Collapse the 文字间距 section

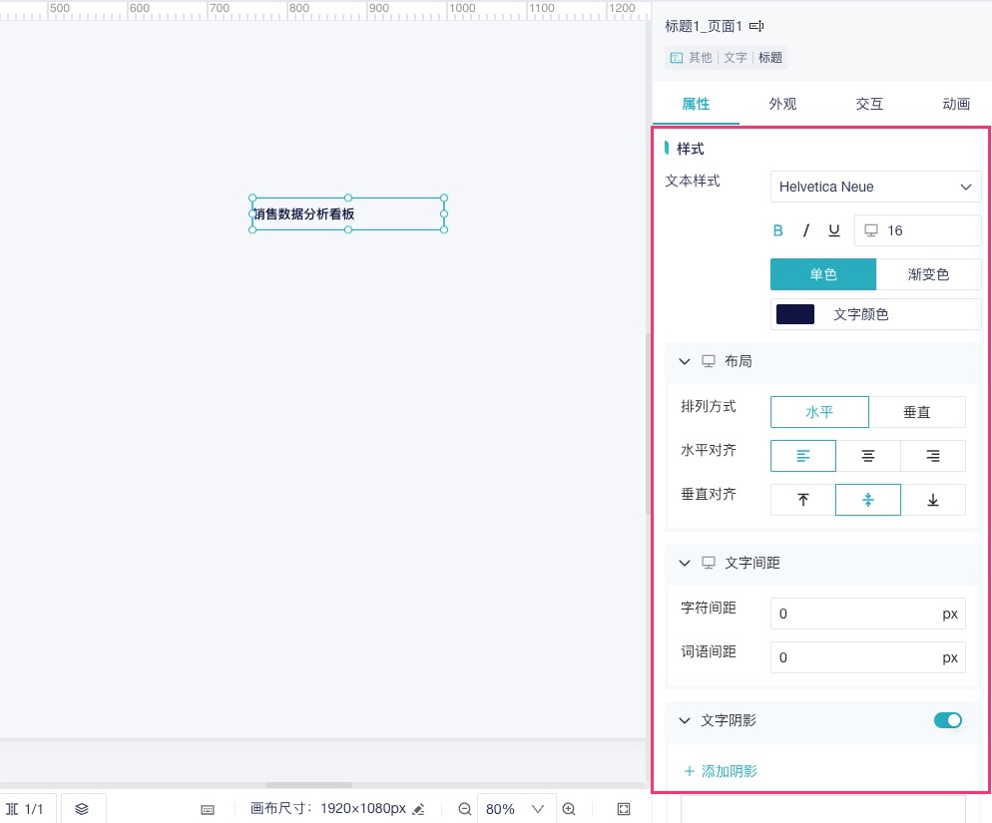(685, 563)
